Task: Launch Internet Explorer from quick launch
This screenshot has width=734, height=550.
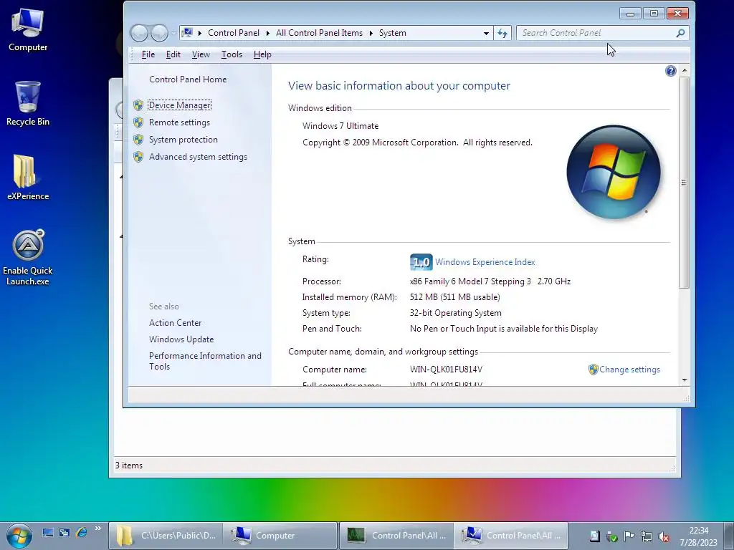Action: click(x=82, y=532)
